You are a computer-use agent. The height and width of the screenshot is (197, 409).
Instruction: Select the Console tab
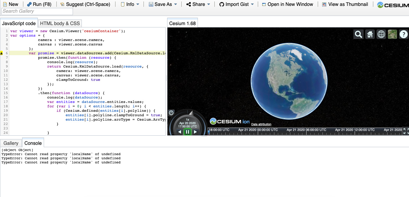pos(33,143)
